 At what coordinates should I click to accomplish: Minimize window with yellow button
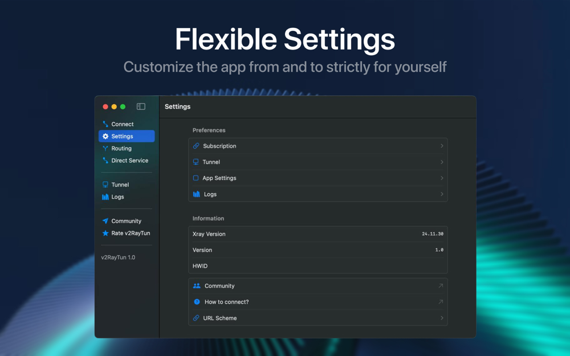114,107
